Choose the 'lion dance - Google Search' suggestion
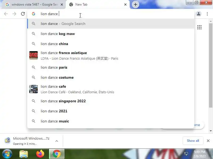Viewport: 213px width, 159px height. pyautogui.click(x=111, y=24)
